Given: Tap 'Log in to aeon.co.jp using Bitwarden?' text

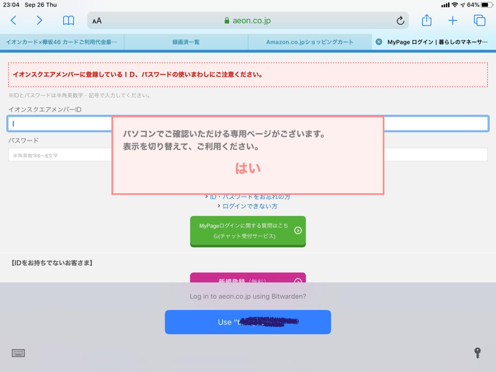Looking at the screenshot, I should [248, 296].
